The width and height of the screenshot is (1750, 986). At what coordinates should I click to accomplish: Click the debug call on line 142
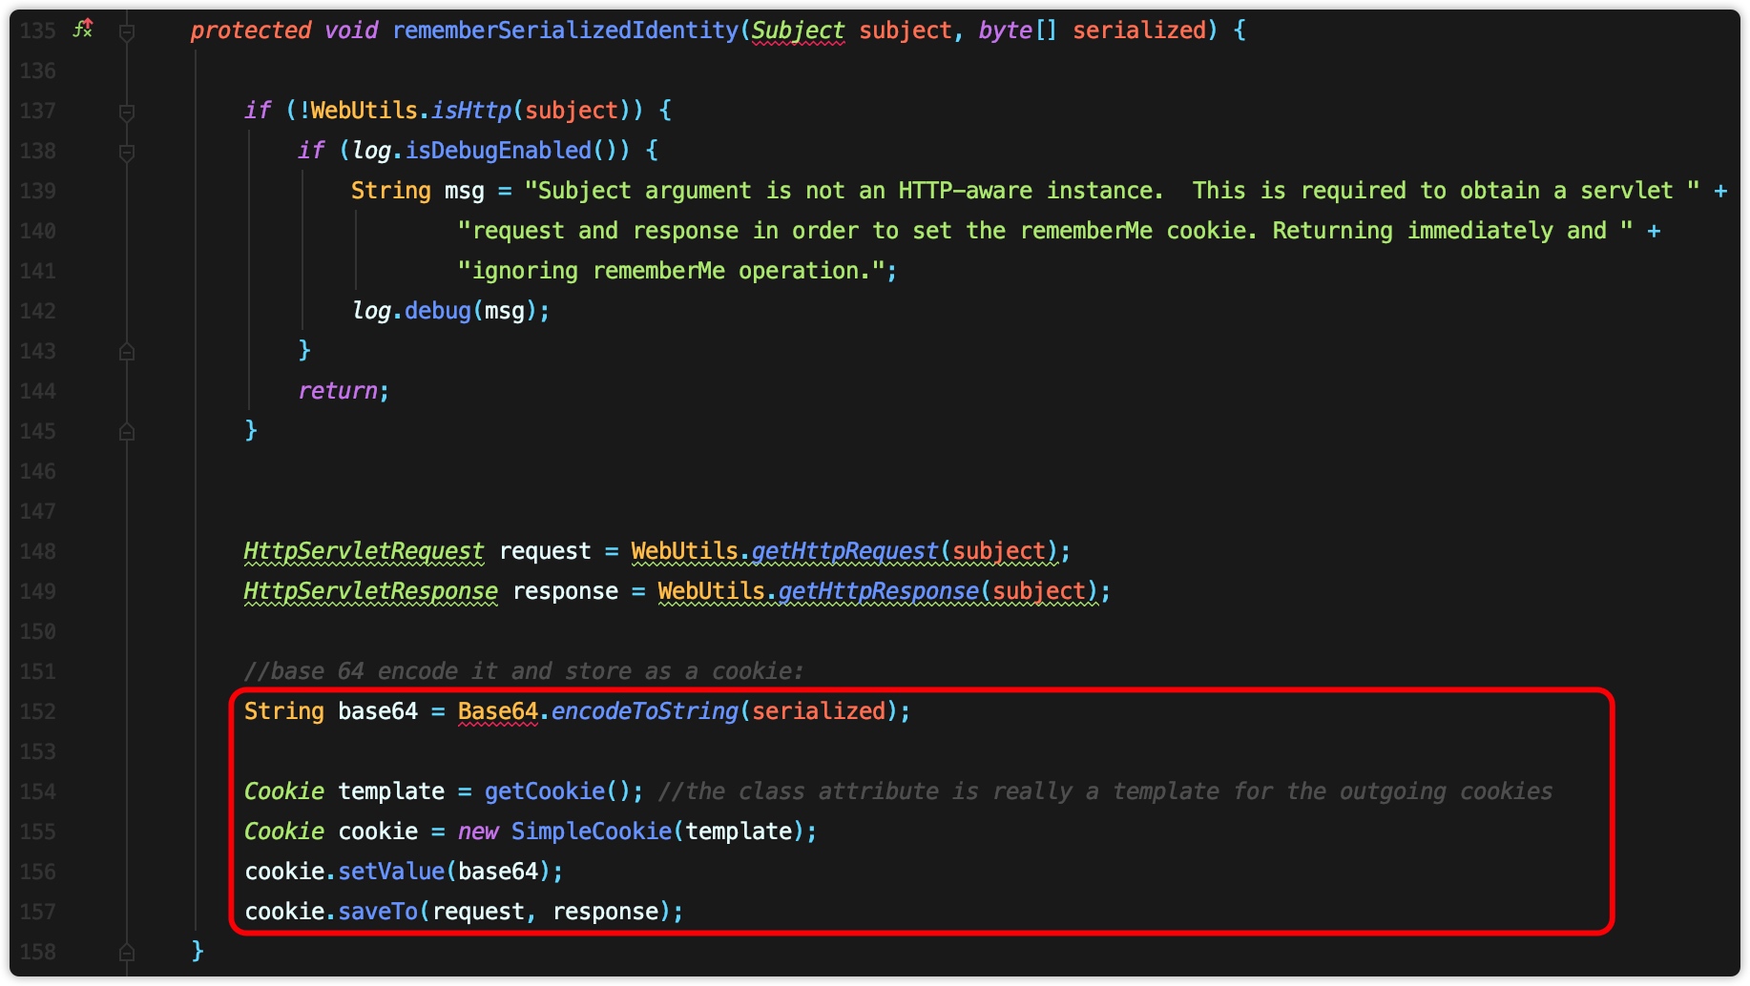[438, 311]
